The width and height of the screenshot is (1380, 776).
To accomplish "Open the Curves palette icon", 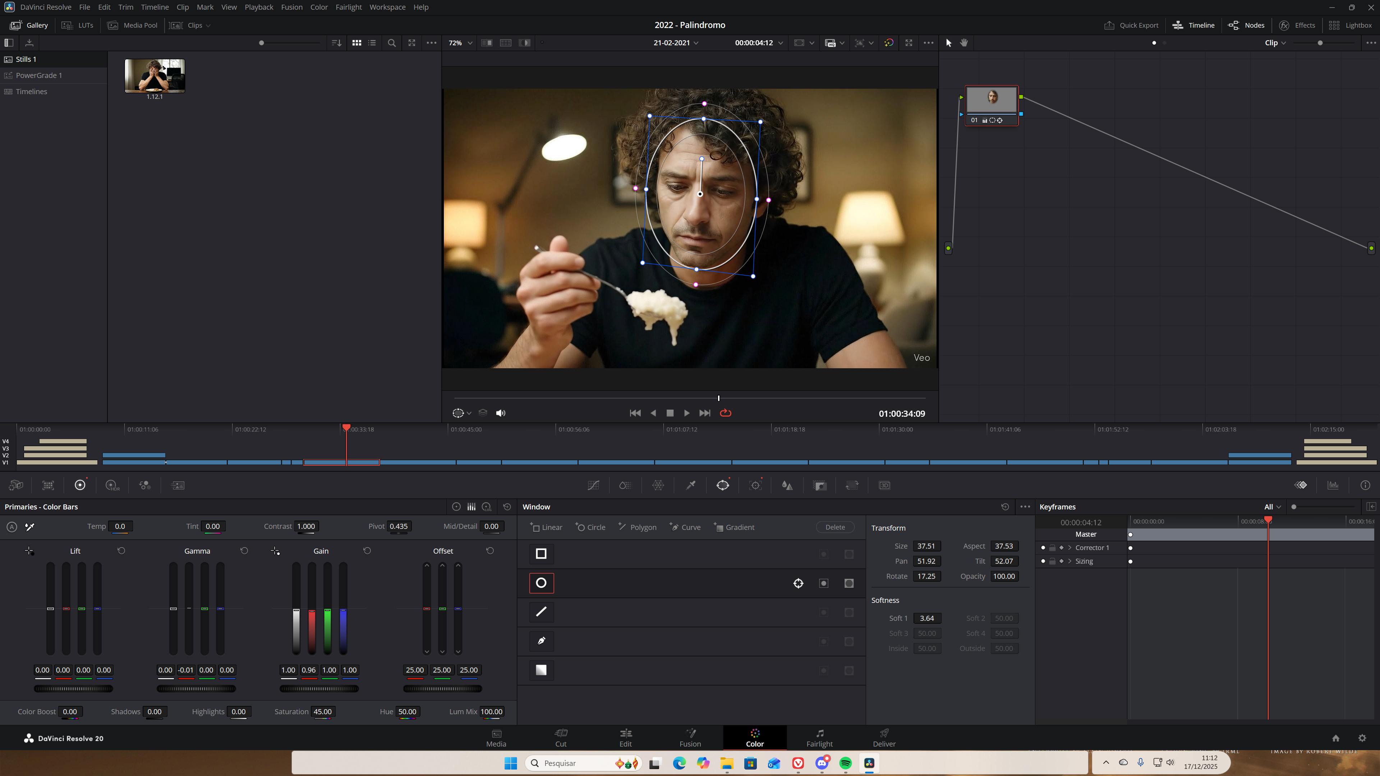I will (x=593, y=485).
